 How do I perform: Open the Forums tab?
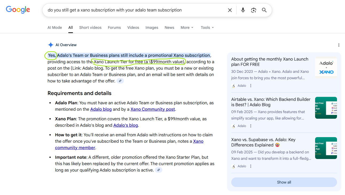point(114,27)
